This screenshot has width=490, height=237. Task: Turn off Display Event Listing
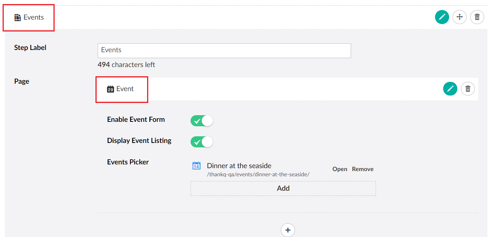point(201,142)
